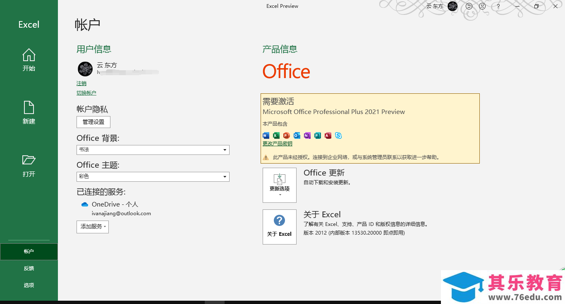Expand the Office 主题 dropdown showing 彩色

[x=153, y=177]
